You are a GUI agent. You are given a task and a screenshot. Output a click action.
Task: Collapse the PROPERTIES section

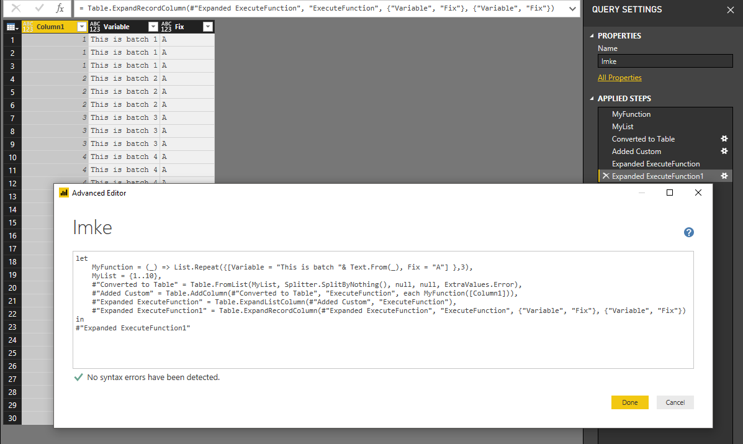click(592, 35)
